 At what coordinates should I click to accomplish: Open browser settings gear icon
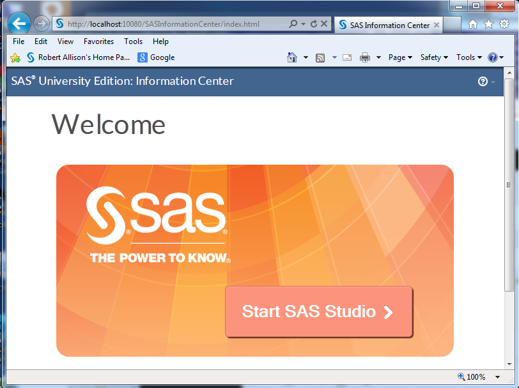click(504, 24)
